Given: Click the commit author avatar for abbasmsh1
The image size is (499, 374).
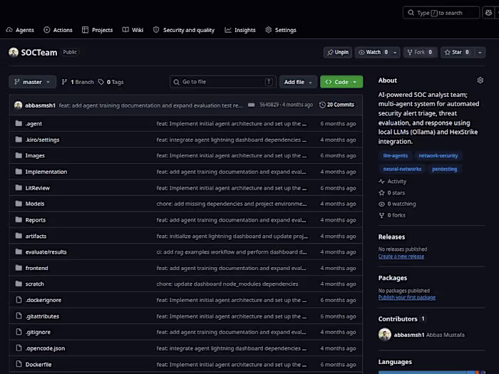Looking at the screenshot, I should tap(18, 105).
